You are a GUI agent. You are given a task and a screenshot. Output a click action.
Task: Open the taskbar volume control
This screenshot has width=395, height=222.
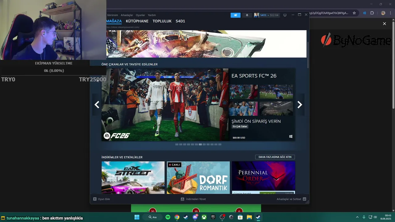point(375,217)
